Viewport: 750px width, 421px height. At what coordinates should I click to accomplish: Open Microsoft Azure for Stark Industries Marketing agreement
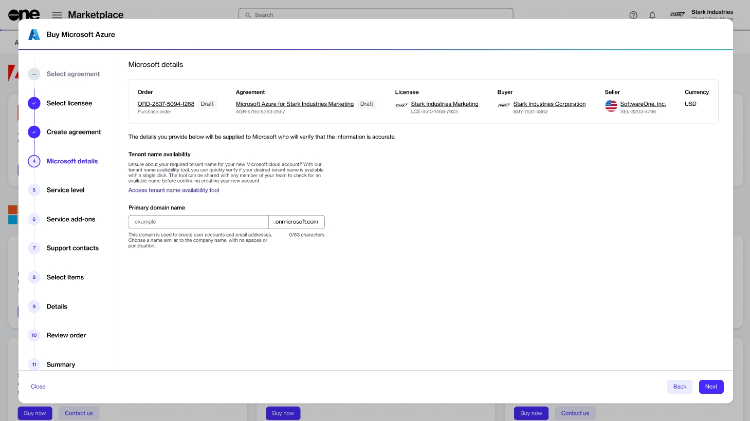pyautogui.click(x=295, y=104)
